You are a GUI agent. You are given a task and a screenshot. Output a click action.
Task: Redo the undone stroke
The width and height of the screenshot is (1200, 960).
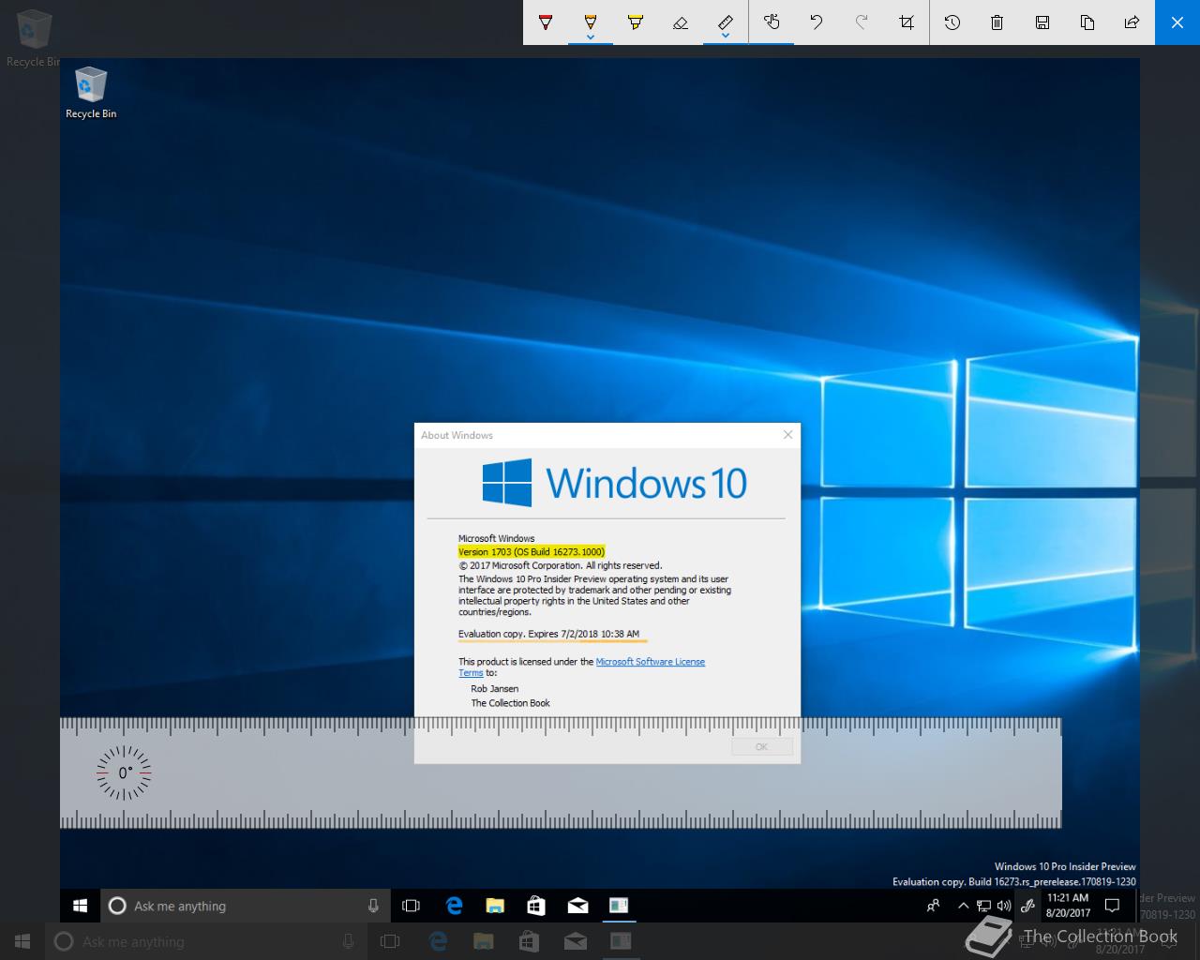[x=862, y=22]
